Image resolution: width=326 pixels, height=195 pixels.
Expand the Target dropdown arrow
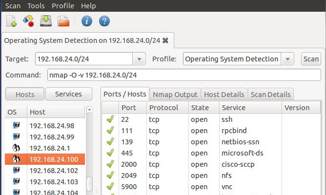click(x=139, y=59)
